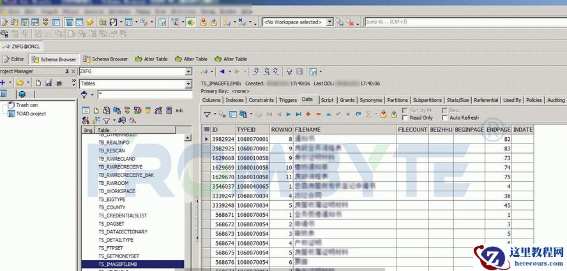This screenshot has height=271, width=567.
Task: Toggle the Sort by PK checkbox
Action: (x=405, y=110)
